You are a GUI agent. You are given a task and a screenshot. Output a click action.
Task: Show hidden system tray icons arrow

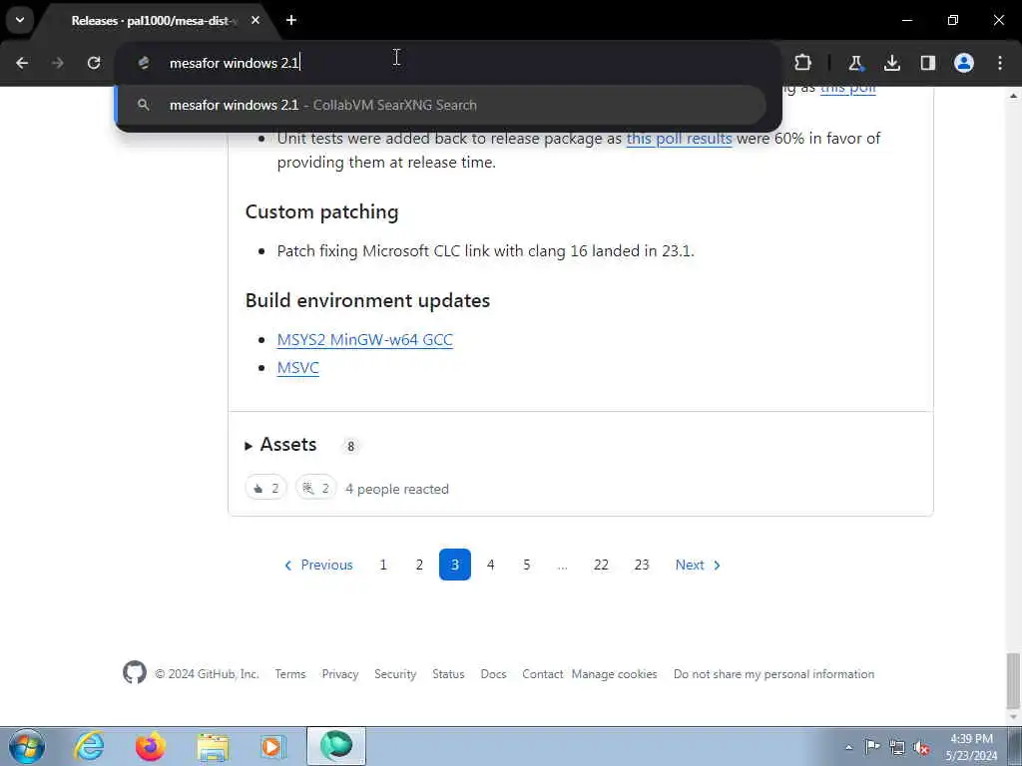[x=848, y=747]
